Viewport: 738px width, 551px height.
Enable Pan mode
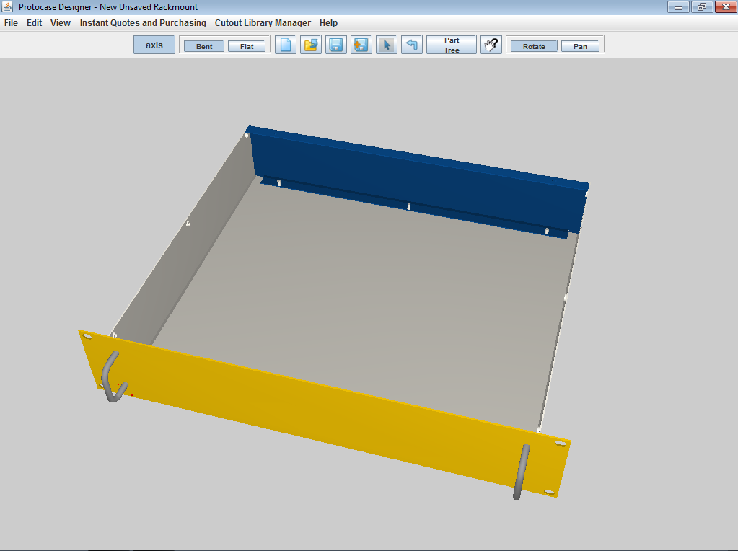(580, 46)
